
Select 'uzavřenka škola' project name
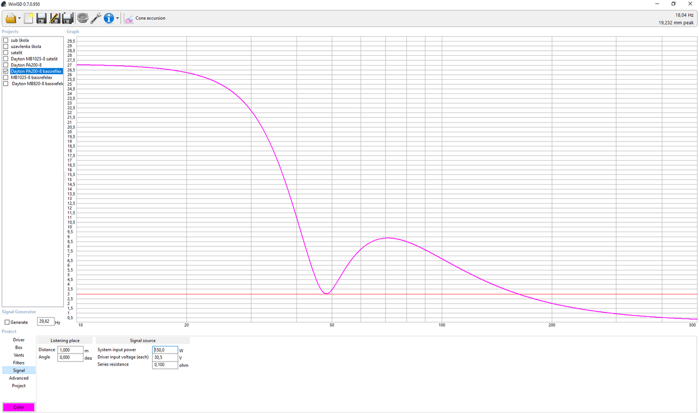pos(26,46)
